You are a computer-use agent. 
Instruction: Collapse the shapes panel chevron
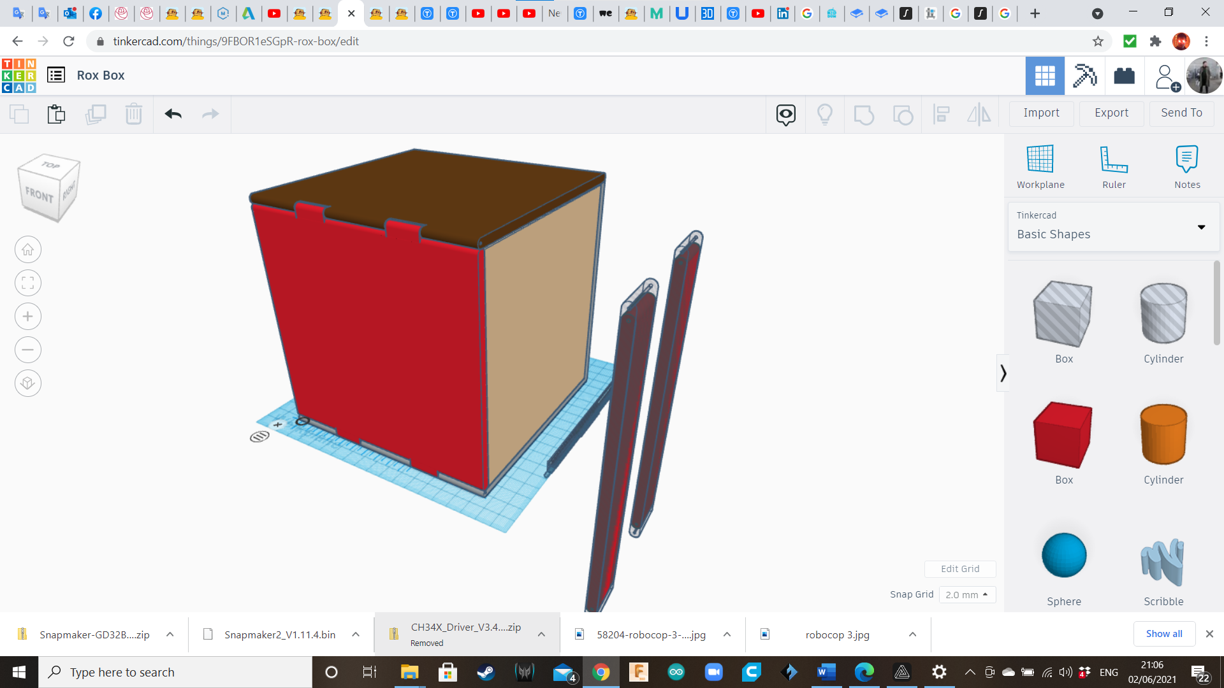point(1003,373)
